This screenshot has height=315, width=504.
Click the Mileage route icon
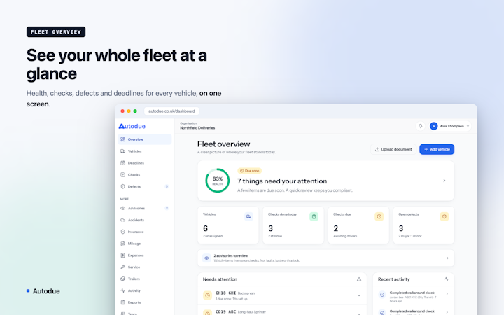point(122,244)
